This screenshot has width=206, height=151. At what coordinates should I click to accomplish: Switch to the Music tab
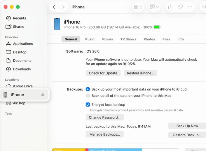click(89, 39)
